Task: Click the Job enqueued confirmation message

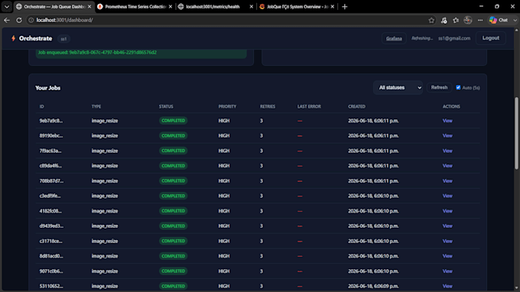Action: pos(141,53)
